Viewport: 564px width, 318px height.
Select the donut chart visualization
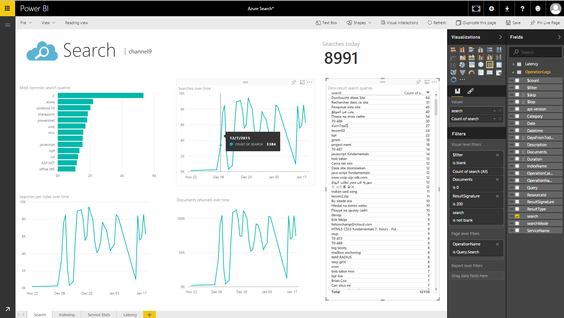[x=454, y=80]
